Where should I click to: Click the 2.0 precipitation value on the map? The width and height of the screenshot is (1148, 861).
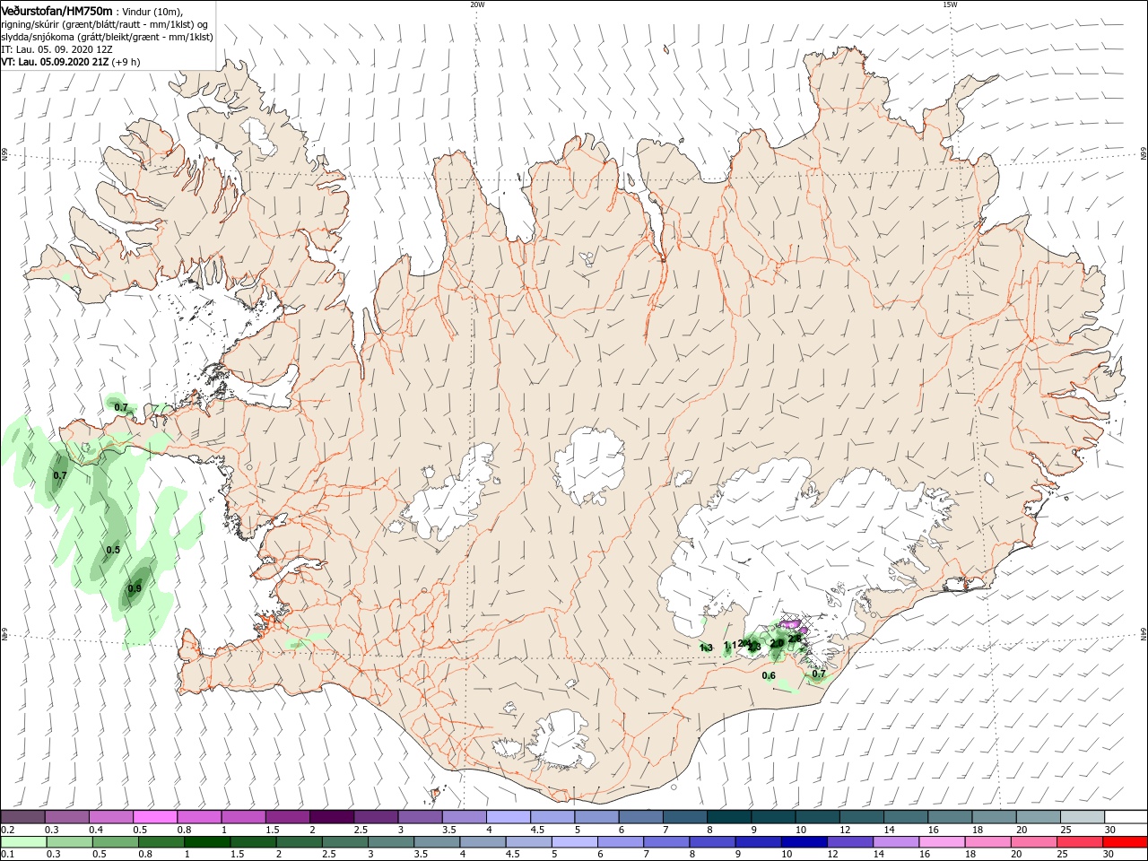tap(778, 642)
